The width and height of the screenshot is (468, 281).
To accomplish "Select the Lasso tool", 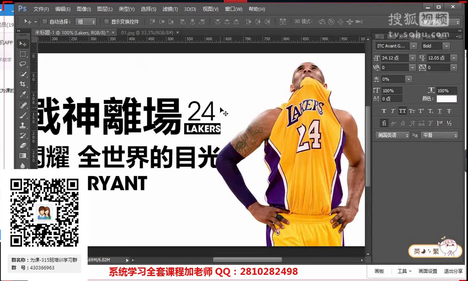I will click(23, 64).
